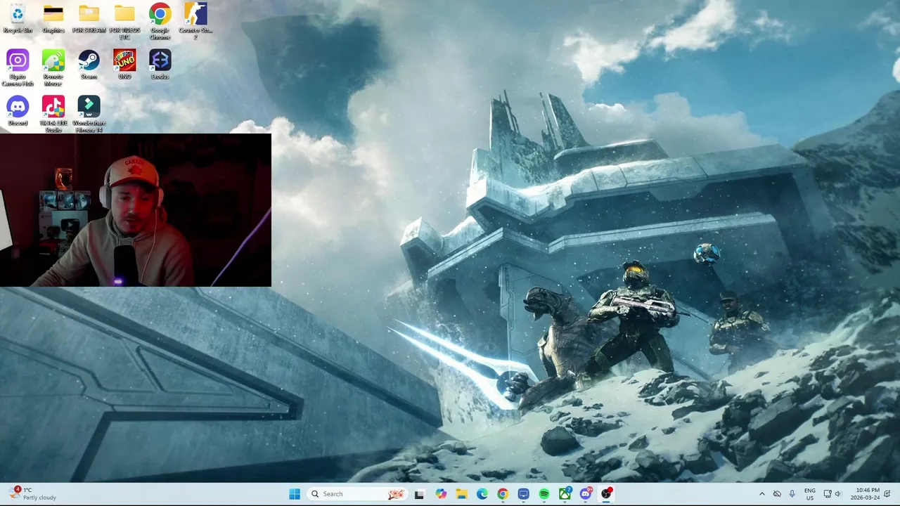The height and width of the screenshot is (506, 900).
Task: Select the Discord desktop shortcut
Action: [18, 111]
